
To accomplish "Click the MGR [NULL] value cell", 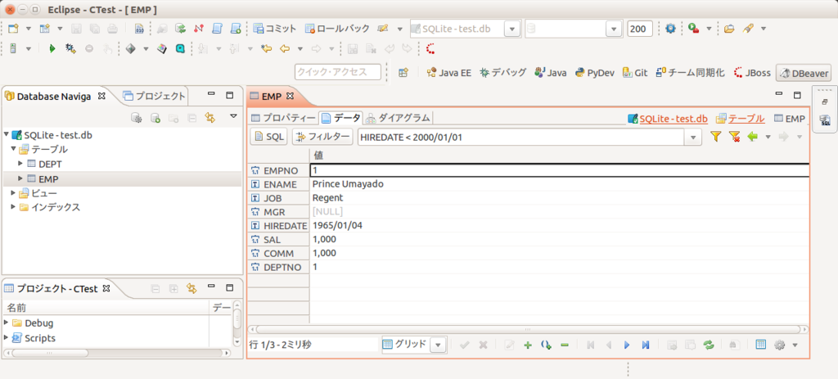I will (x=560, y=212).
